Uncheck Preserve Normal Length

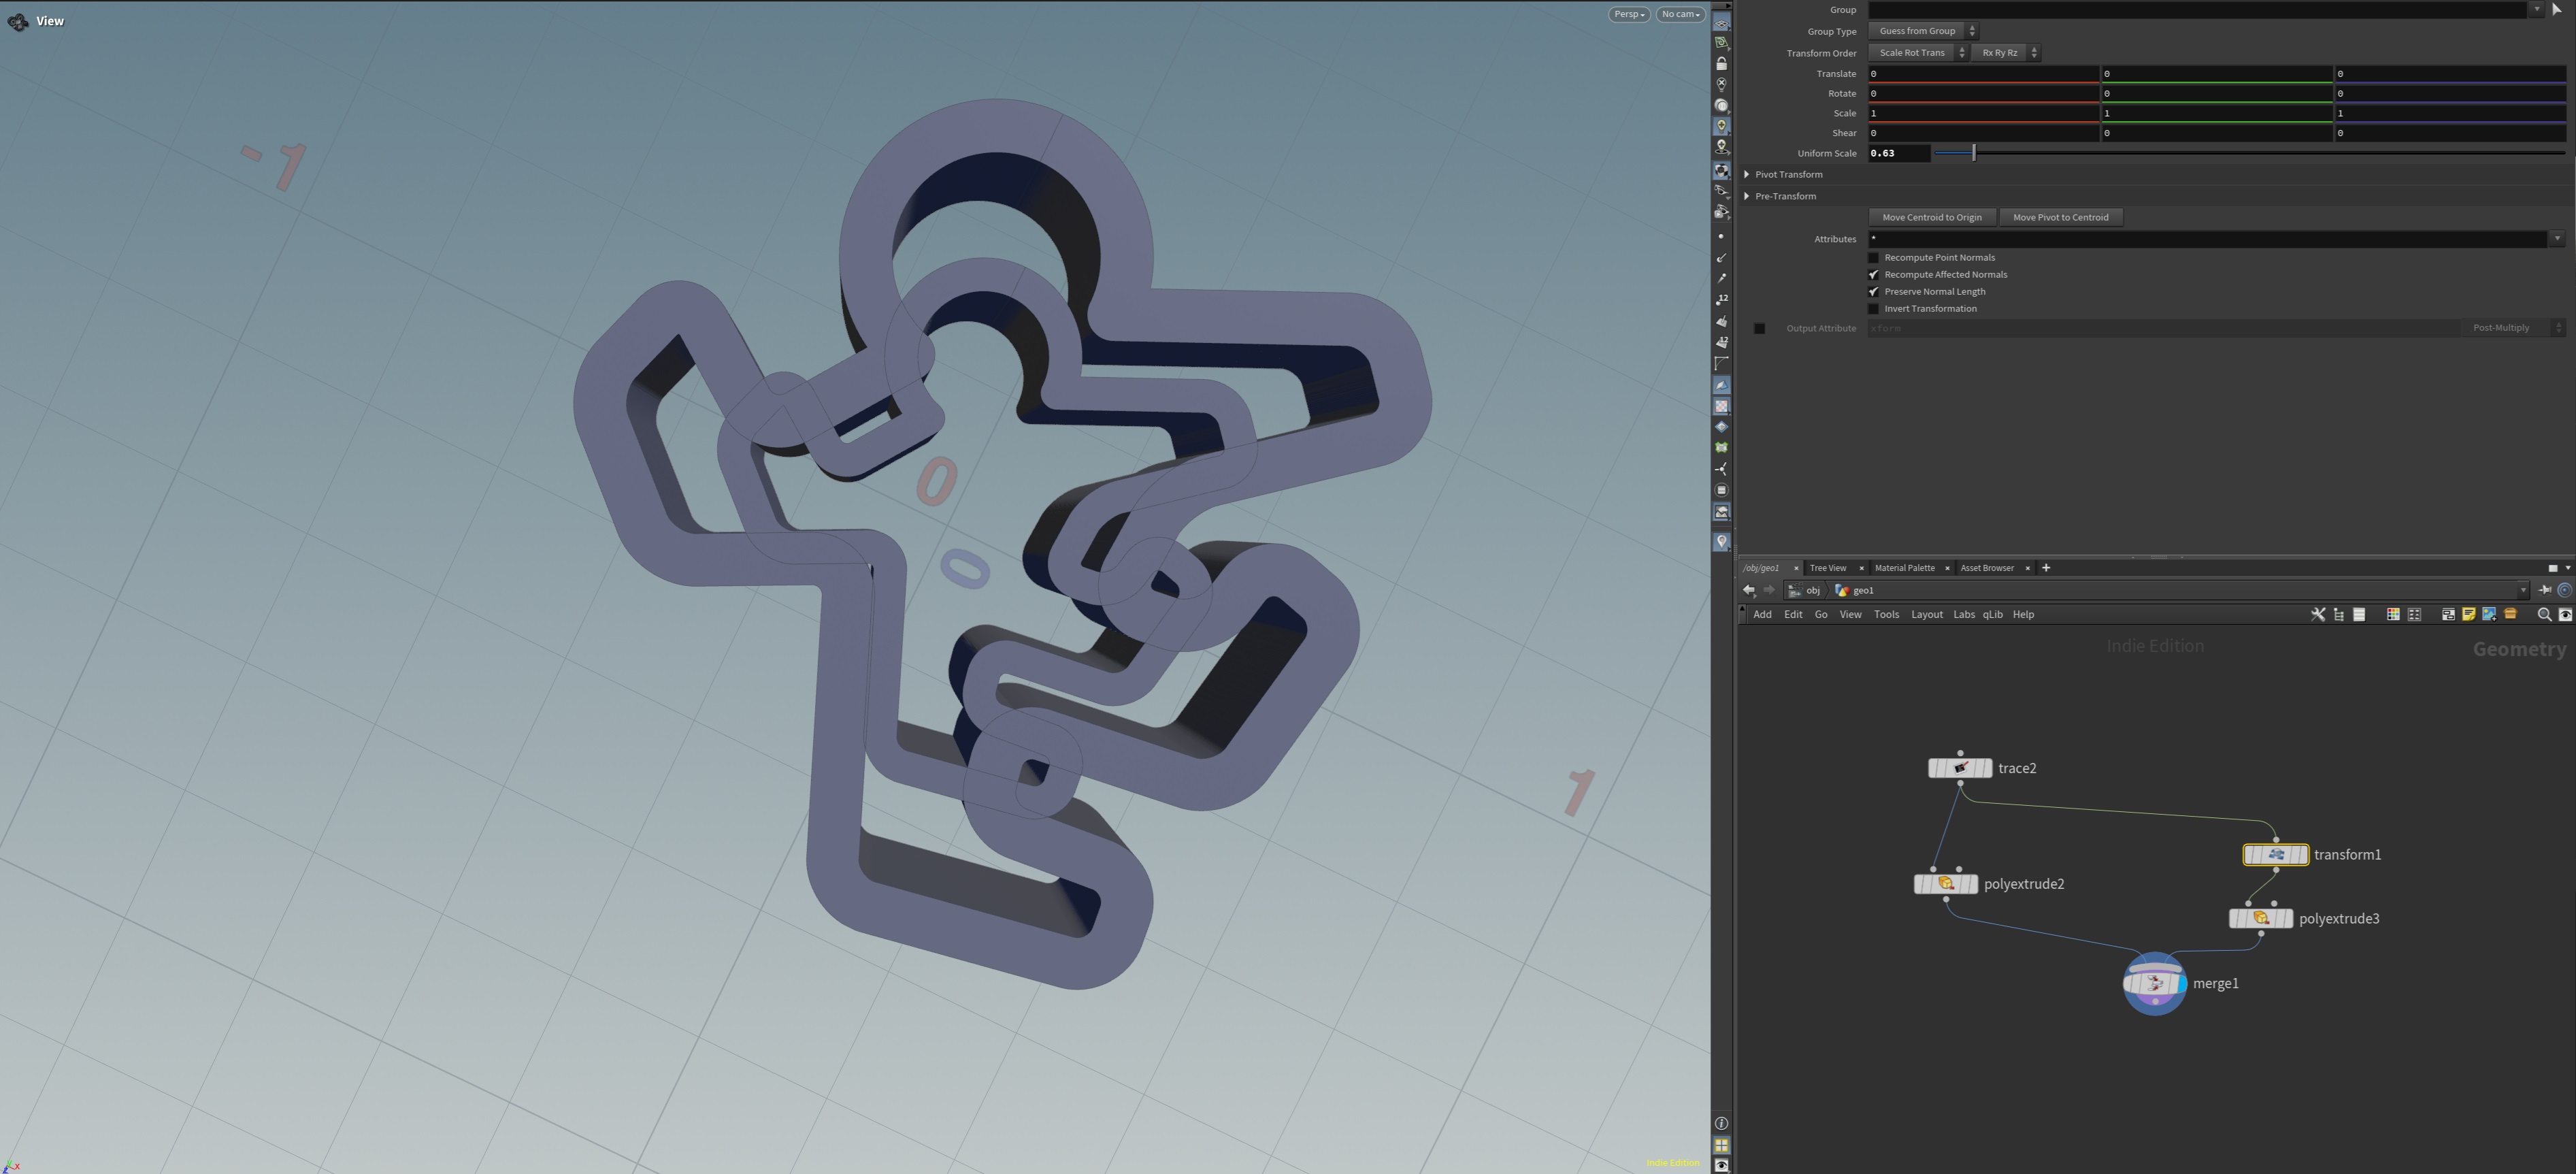(x=1873, y=291)
